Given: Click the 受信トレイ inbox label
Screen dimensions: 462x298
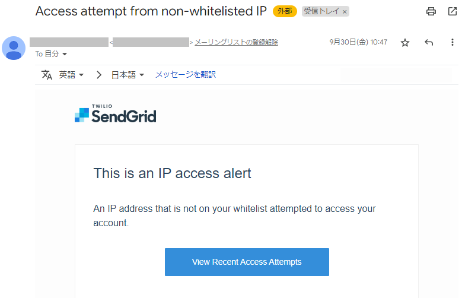Looking at the screenshot, I should 321,11.
